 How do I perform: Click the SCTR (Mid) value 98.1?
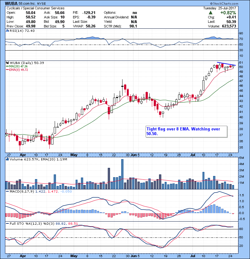point(133,26)
